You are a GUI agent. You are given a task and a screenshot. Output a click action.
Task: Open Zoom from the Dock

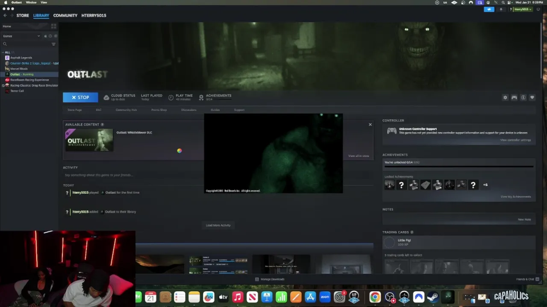pyautogui.click(x=325, y=297)
